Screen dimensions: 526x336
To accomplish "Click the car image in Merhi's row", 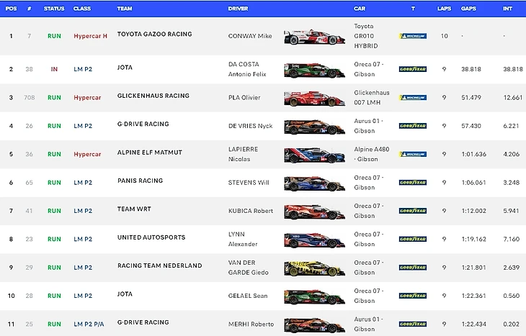I will [x=314, y=325].
